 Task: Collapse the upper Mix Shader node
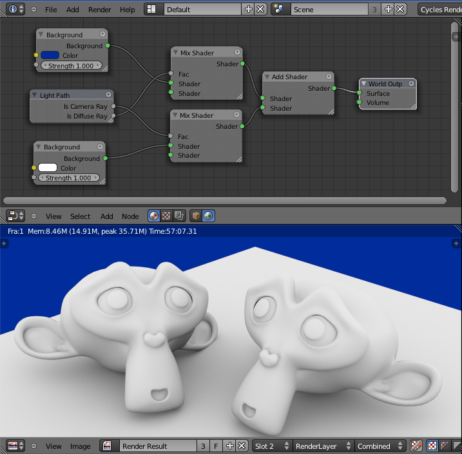coord(175,53)
